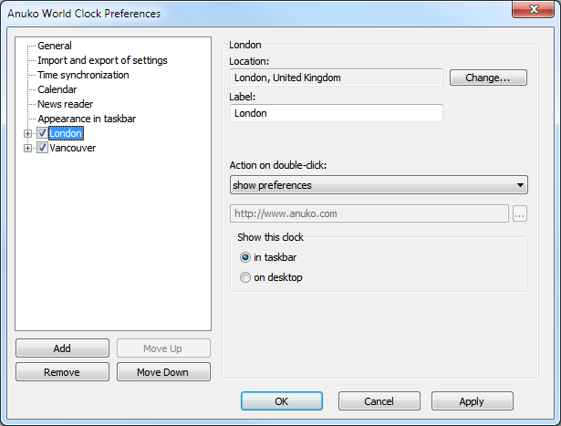
Task: Open Import and export of settings
Action: pyautogui.click(x=102, y=60)
